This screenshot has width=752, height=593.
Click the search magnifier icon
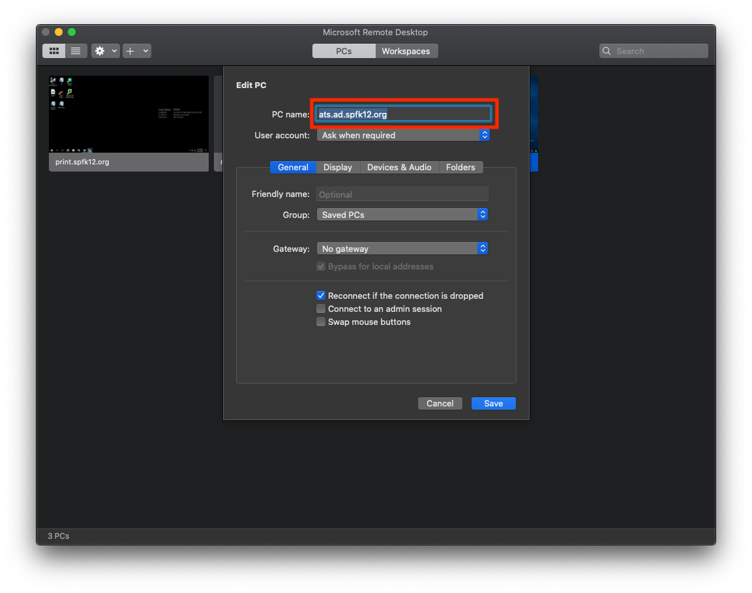607,51
